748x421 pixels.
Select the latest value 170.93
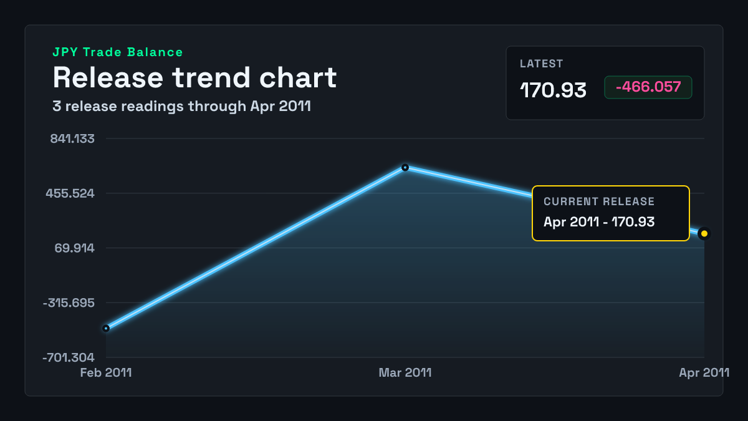point(553,90)
